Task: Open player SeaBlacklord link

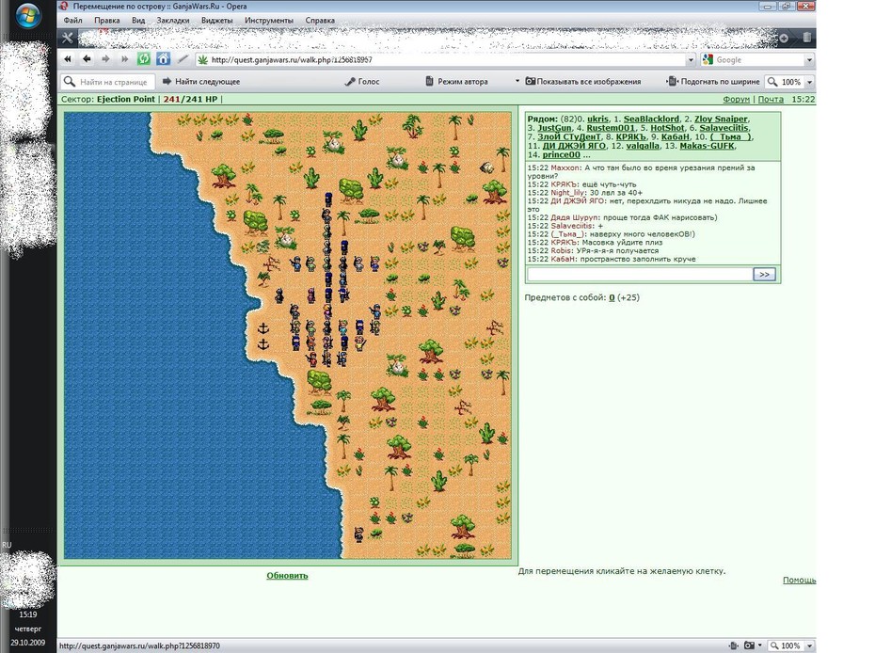Action: tap(651, 119)
